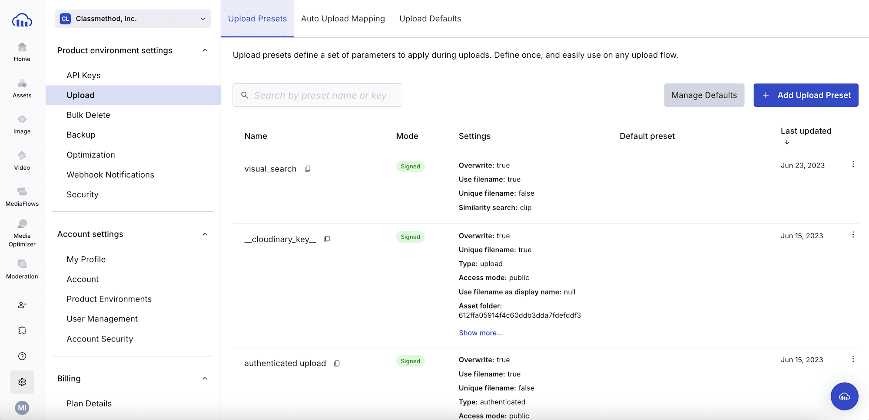Click the __cloudinary_key__ preset name
This screenshot has width=869, height=420.
280,240
